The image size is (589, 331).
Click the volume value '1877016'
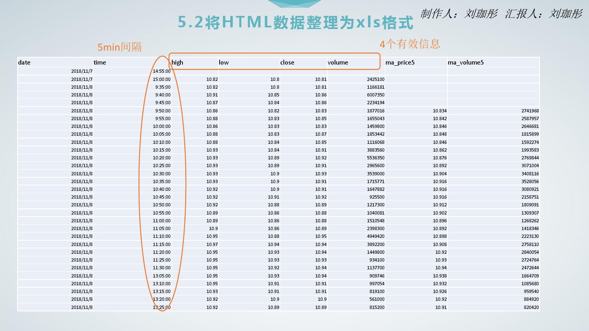click(375, 111)
